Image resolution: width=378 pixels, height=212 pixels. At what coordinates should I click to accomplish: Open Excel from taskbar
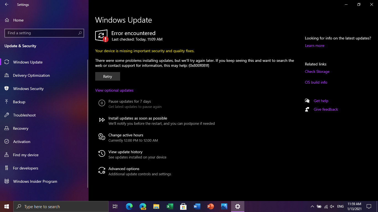[170, 206]
